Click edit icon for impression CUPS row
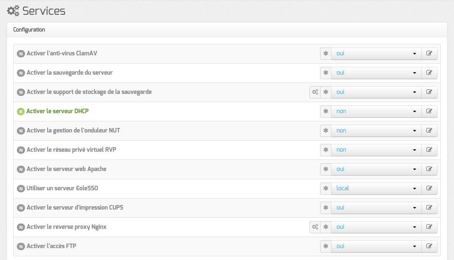Viewport: 454px width, 260px height. click(429, 208)
